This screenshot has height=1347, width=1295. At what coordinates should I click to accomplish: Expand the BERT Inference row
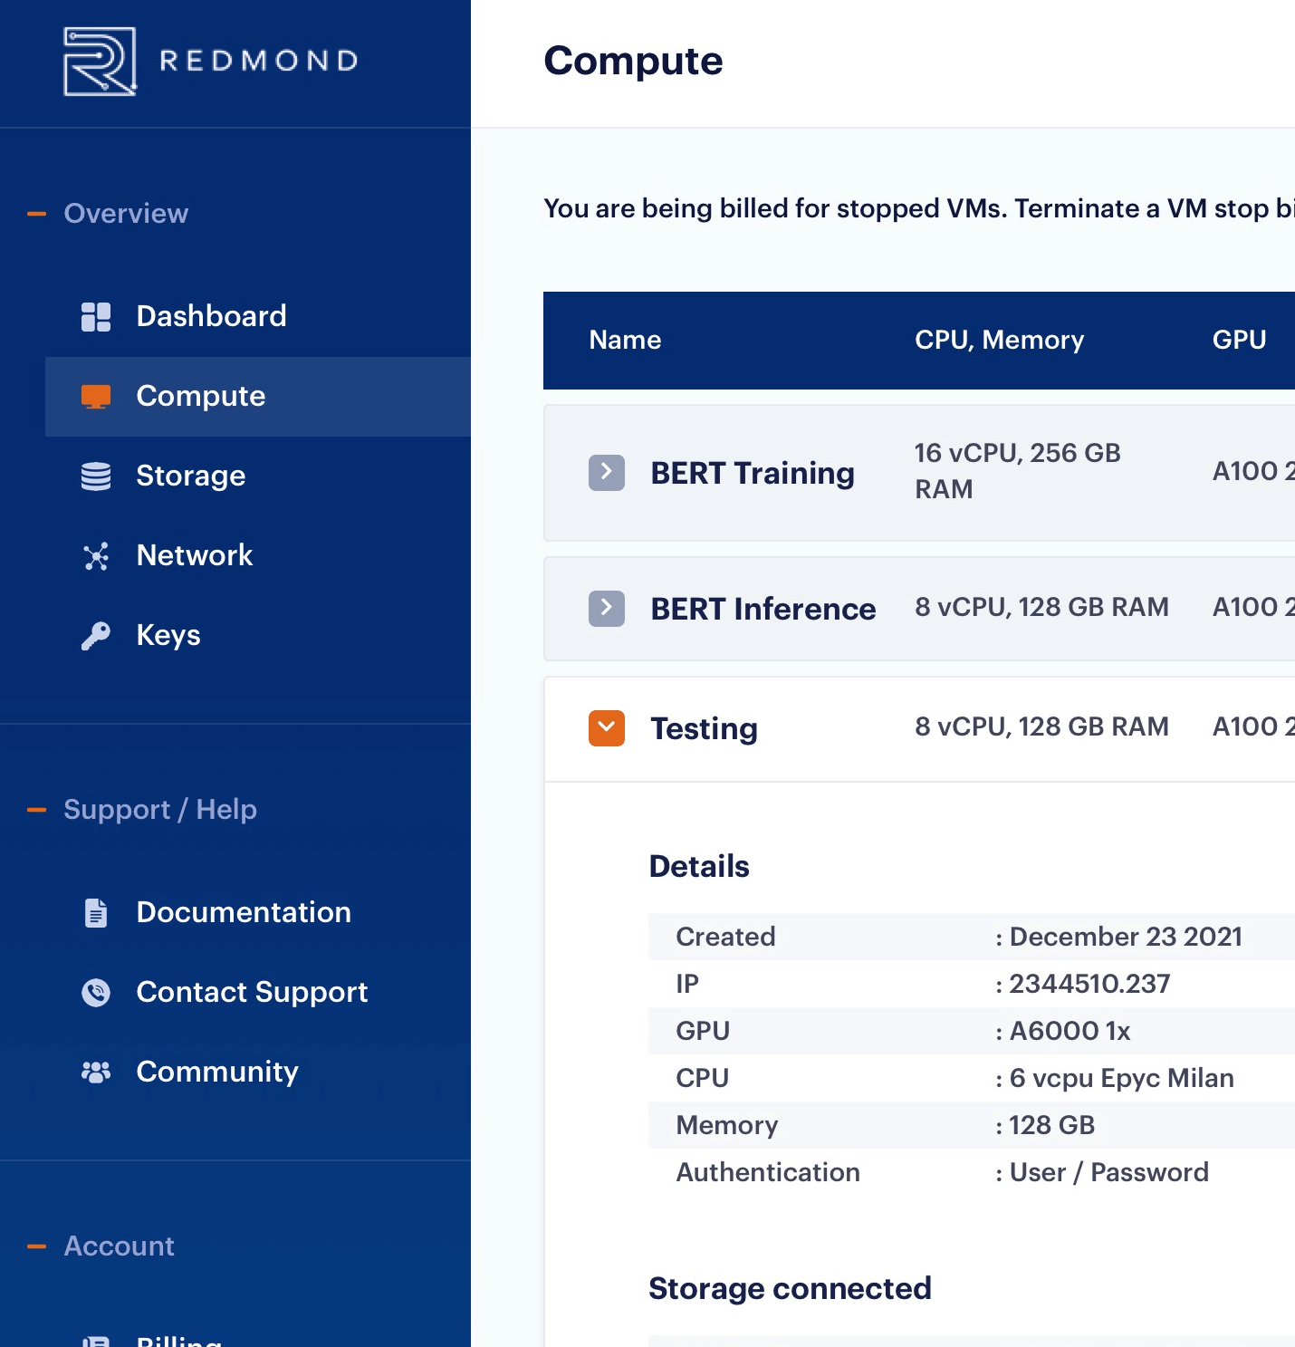607,609
